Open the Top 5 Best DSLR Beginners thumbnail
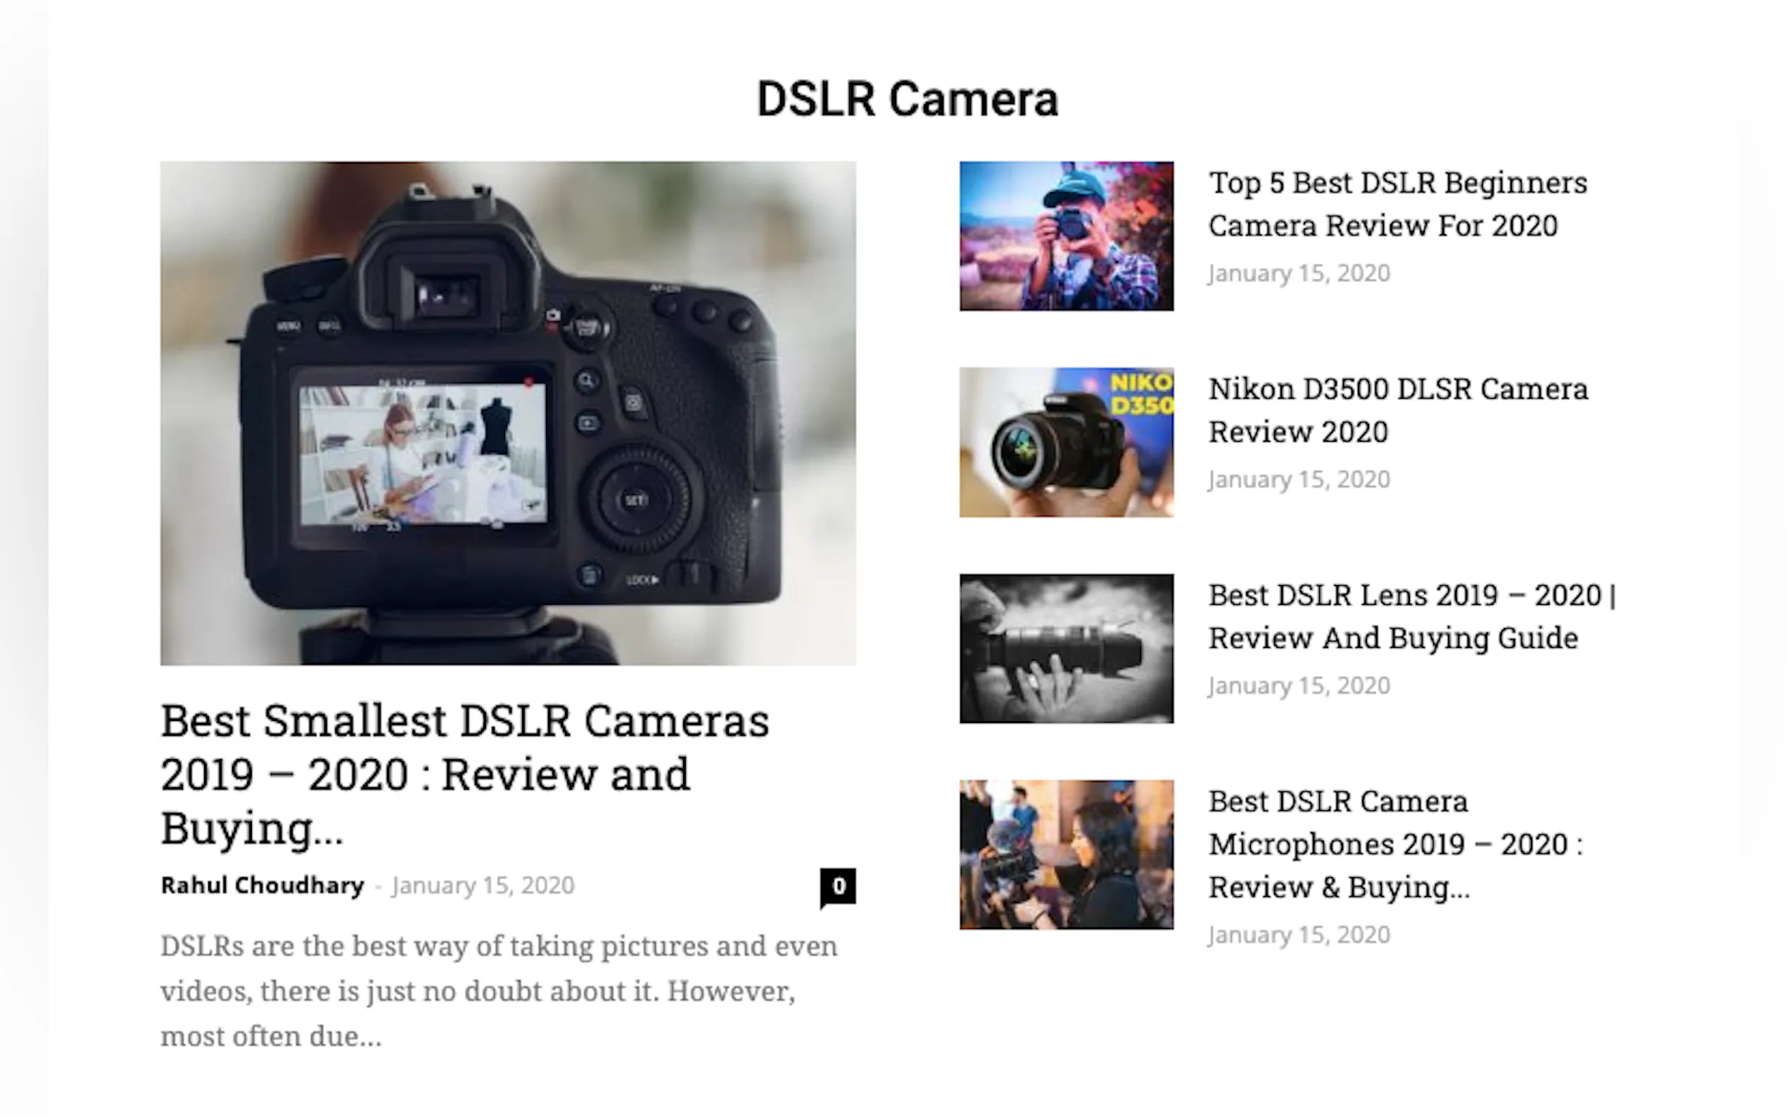The image size is (1787, 1117). (1066, 236)
